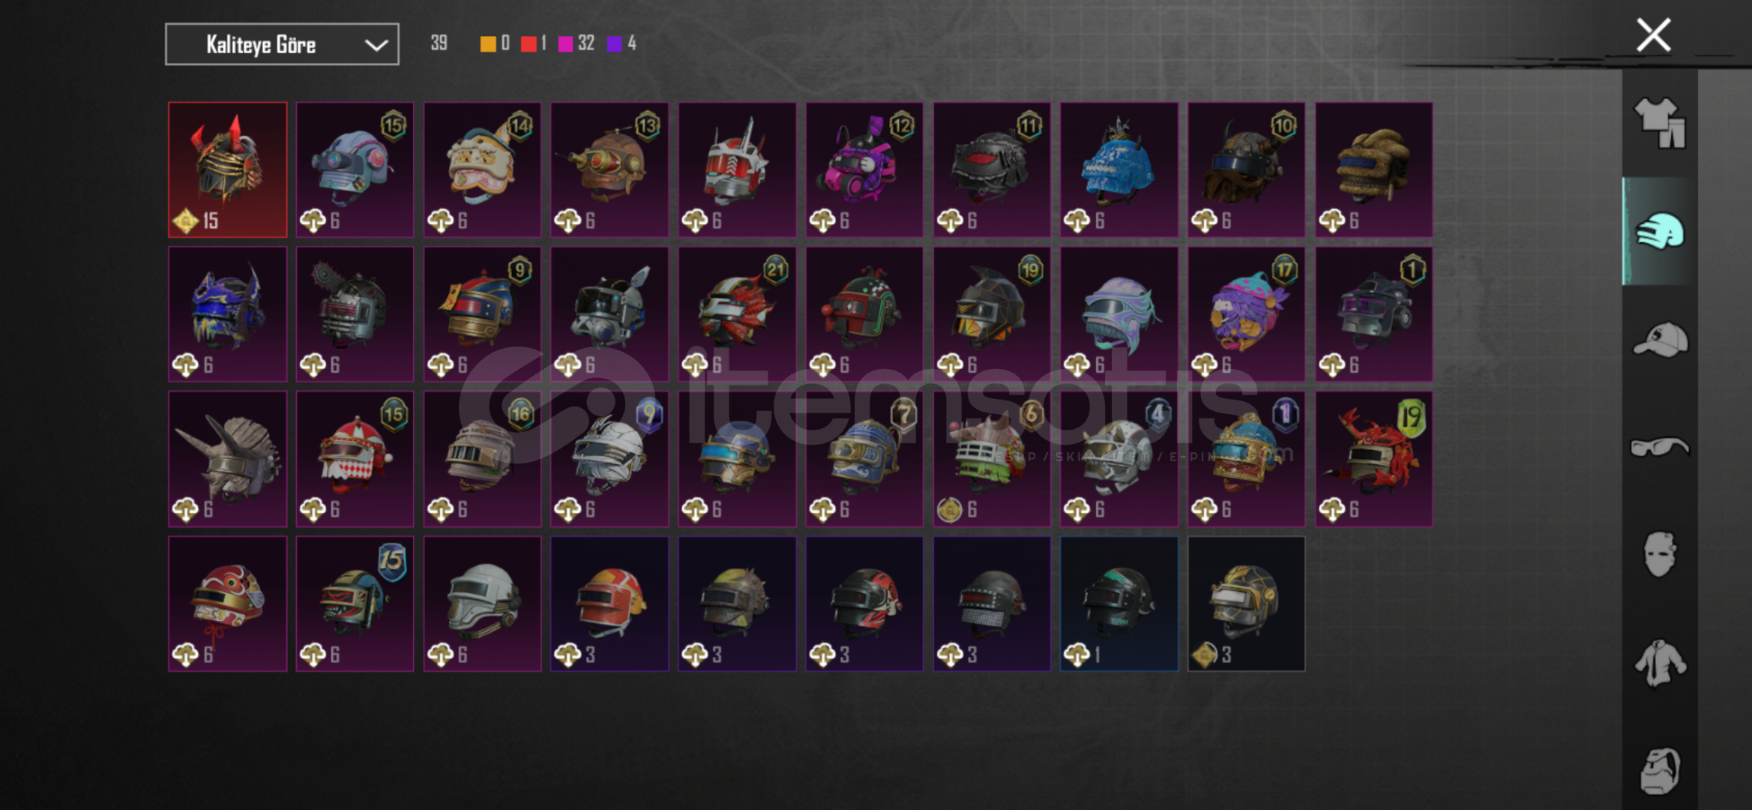Image resolution: width=1752 pixels, height=810 pixels.
Task: Select the blue goggle helmet badge 15
Action: point(355,169)
